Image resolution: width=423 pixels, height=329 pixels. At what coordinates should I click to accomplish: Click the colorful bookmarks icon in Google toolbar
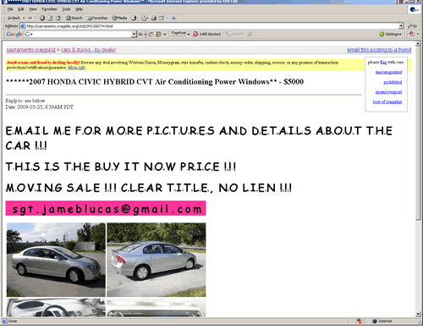click(159, 34)
